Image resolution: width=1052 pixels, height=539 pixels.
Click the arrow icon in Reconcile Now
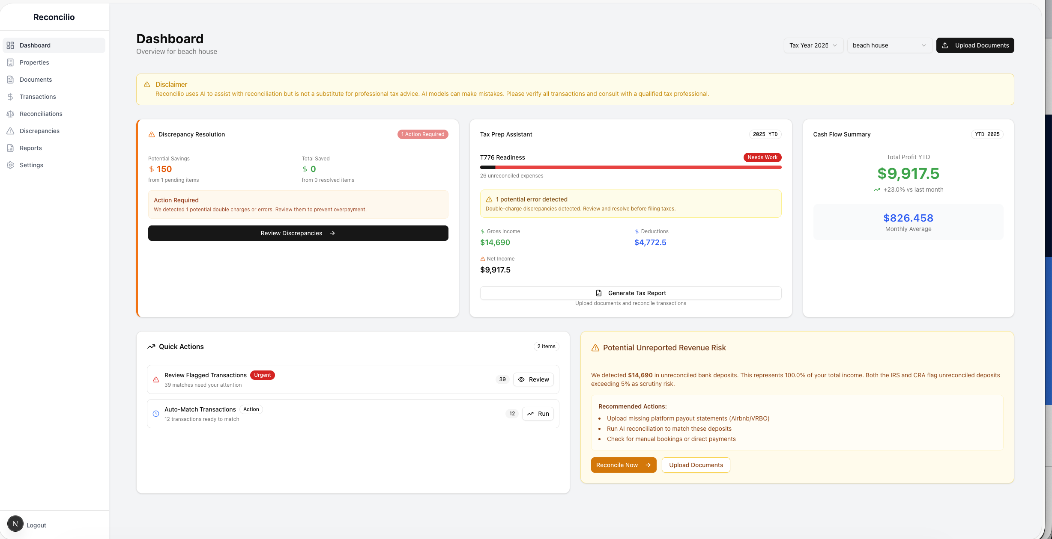coord(648,465)
